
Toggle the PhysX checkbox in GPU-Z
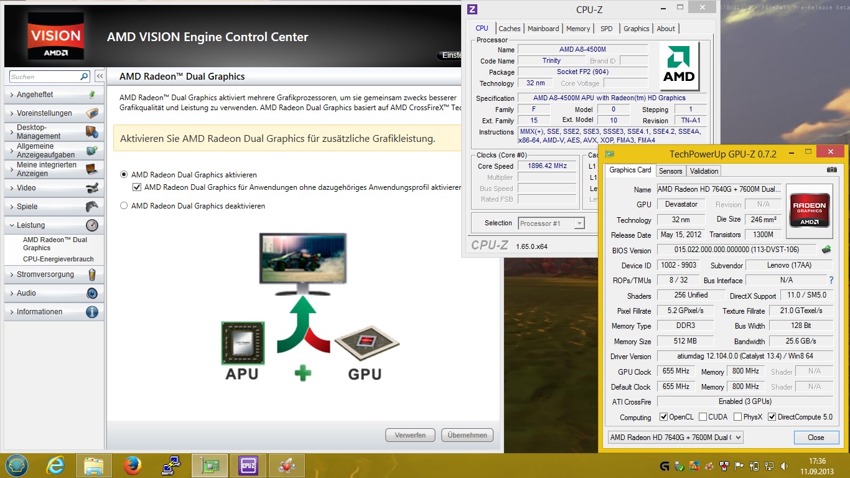click(737, 417)
